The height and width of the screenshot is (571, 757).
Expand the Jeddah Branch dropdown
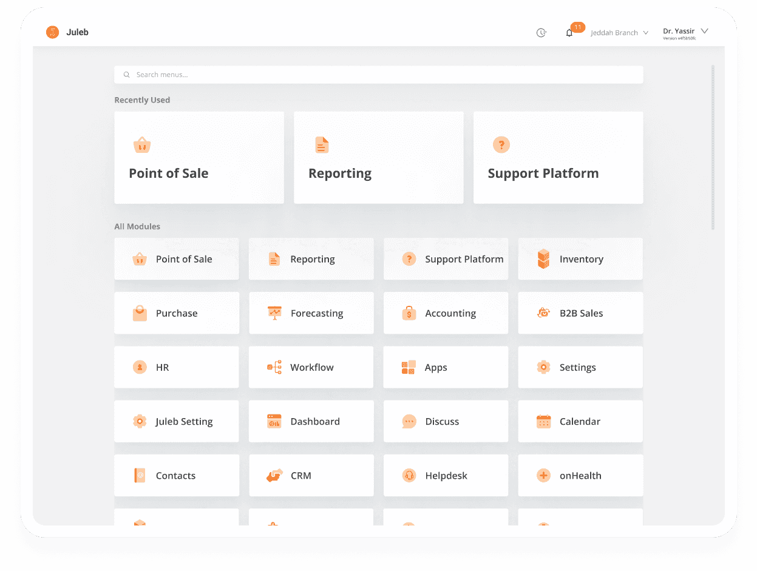point(619,33)
